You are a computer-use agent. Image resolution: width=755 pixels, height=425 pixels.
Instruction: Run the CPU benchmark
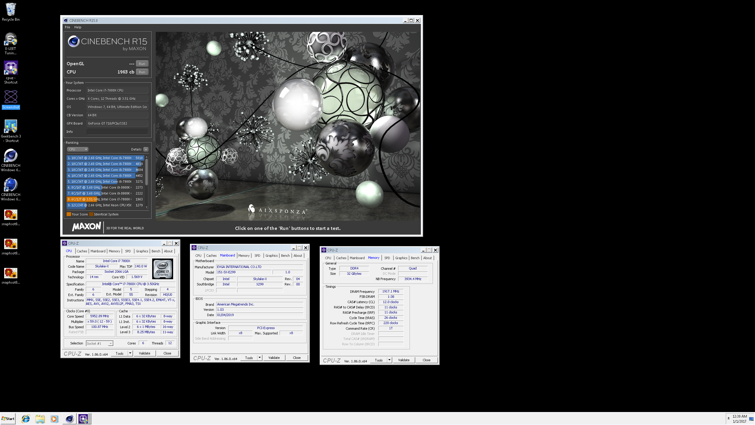point(142,72)
